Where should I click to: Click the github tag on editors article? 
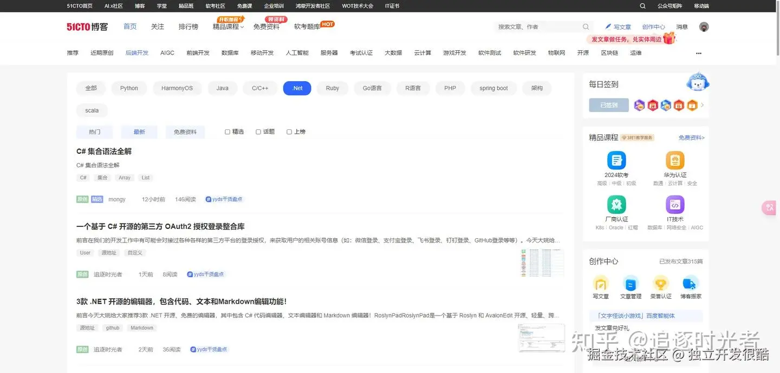[113, 328]
